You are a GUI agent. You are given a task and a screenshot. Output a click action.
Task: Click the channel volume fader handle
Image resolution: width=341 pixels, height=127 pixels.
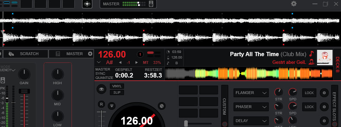(24, 91)
